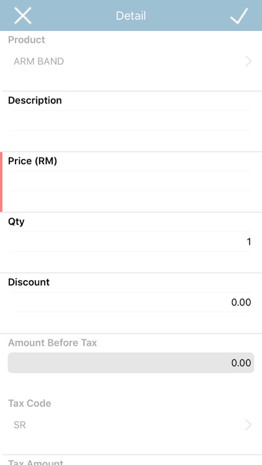The width and height of the screenshot is (262, 465).
Task: Tap the partially visible Tax Amount label
Action: pyautogui.click(x=35, y=462)
